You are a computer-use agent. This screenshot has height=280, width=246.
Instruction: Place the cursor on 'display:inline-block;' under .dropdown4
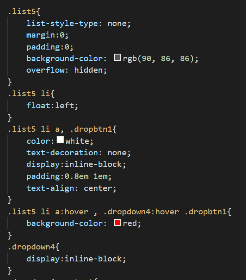tap(76, 259)
